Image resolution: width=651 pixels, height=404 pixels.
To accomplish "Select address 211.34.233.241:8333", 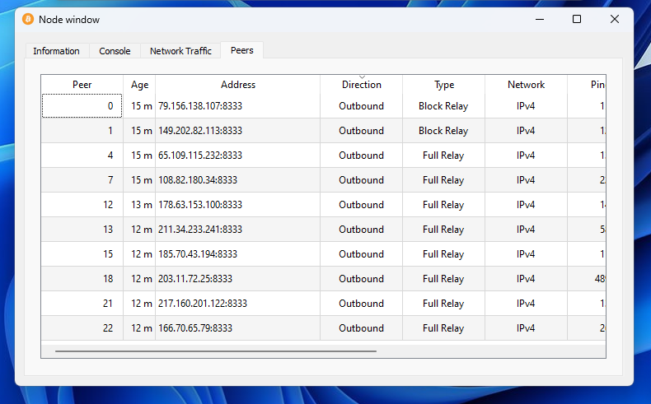I will tap(200, 229).
